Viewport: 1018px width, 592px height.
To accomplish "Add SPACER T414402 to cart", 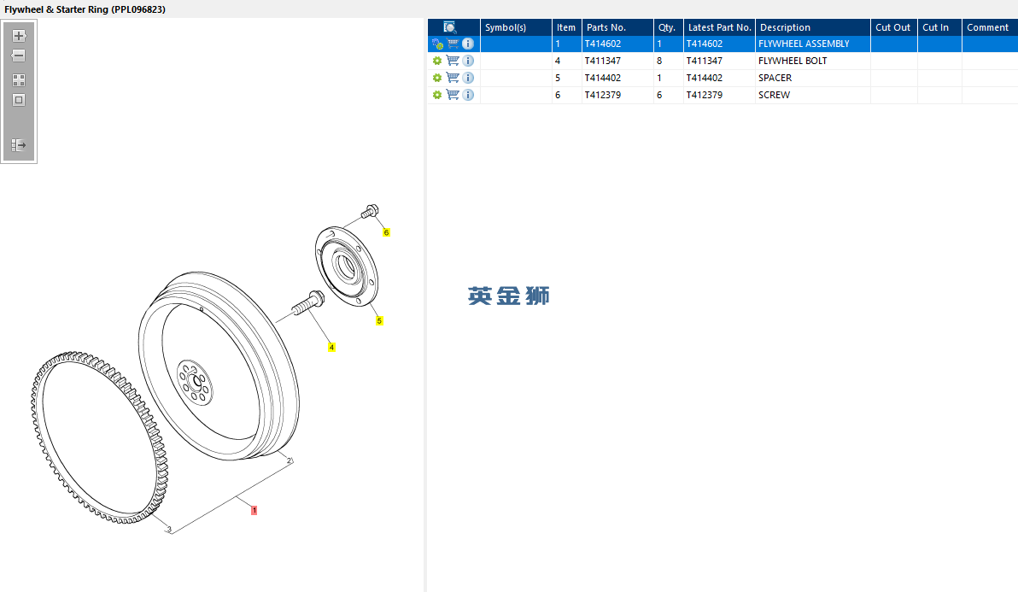I will pyautogui.click(x=453, y=78).
